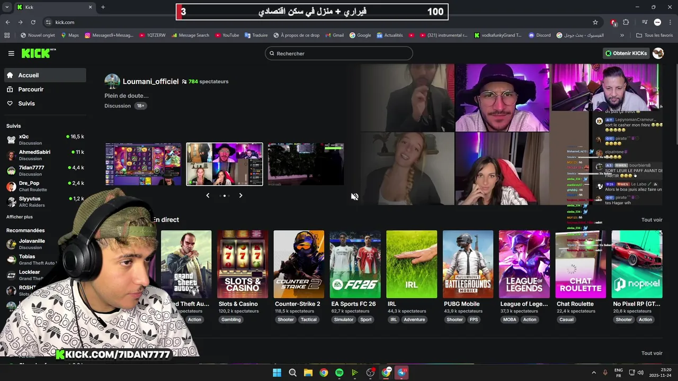Open the Windows Start menu
Viewport: 678px width, 381px height.
tap(277, 373)
